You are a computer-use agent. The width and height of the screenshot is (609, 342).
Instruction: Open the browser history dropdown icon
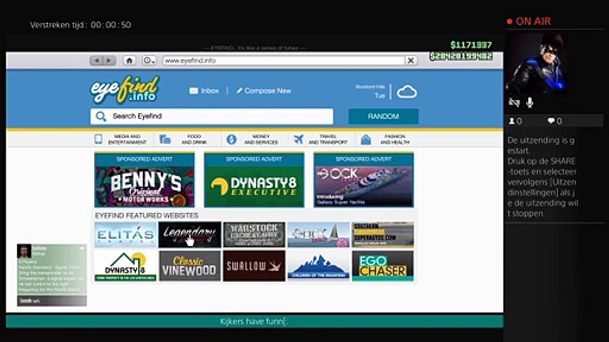coord(149,60)
